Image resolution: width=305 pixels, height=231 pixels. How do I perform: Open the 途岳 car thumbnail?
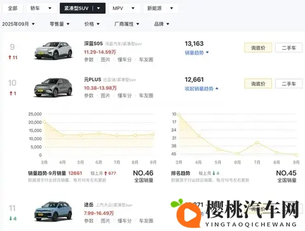point(53,211)
